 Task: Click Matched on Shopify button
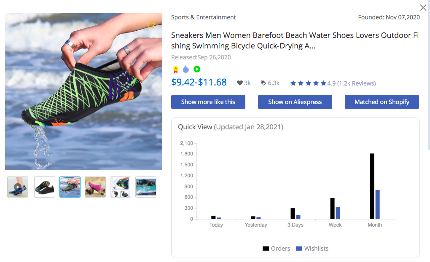point(382,102)
